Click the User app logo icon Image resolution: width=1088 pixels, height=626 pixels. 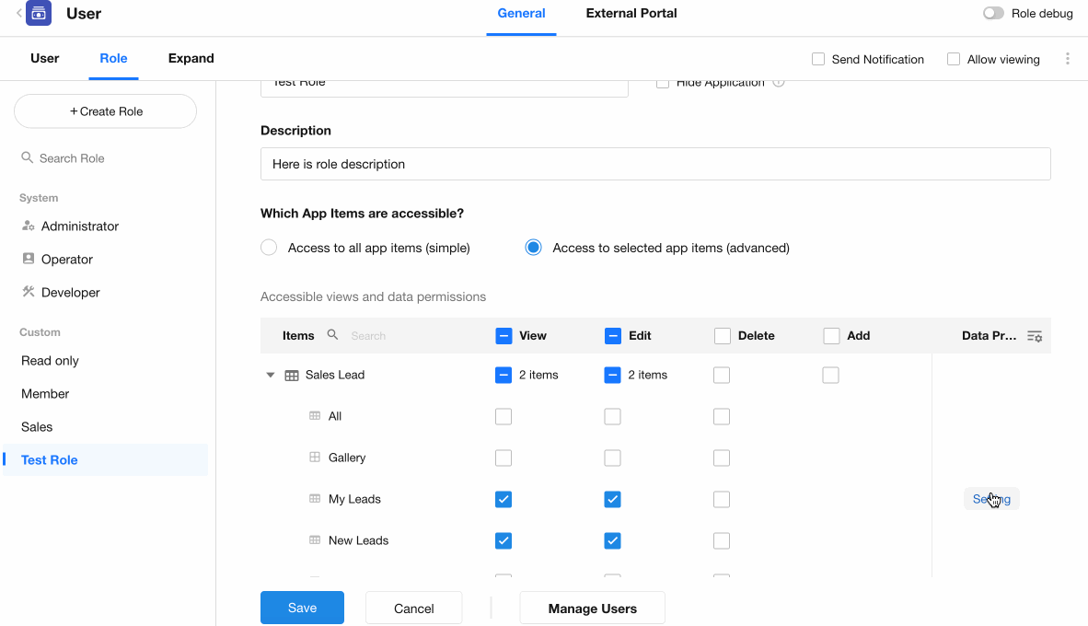tap(39, 14)
